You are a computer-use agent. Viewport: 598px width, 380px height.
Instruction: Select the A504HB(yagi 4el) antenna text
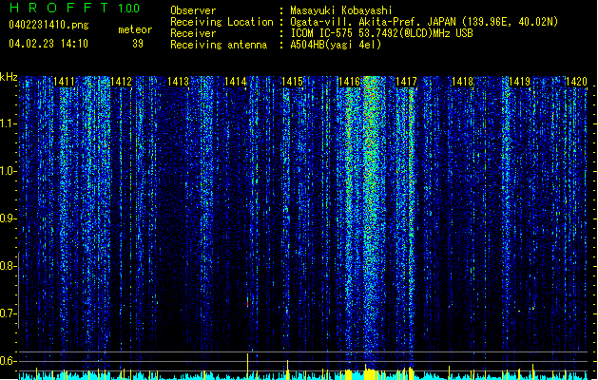click(x=336, y=45)
